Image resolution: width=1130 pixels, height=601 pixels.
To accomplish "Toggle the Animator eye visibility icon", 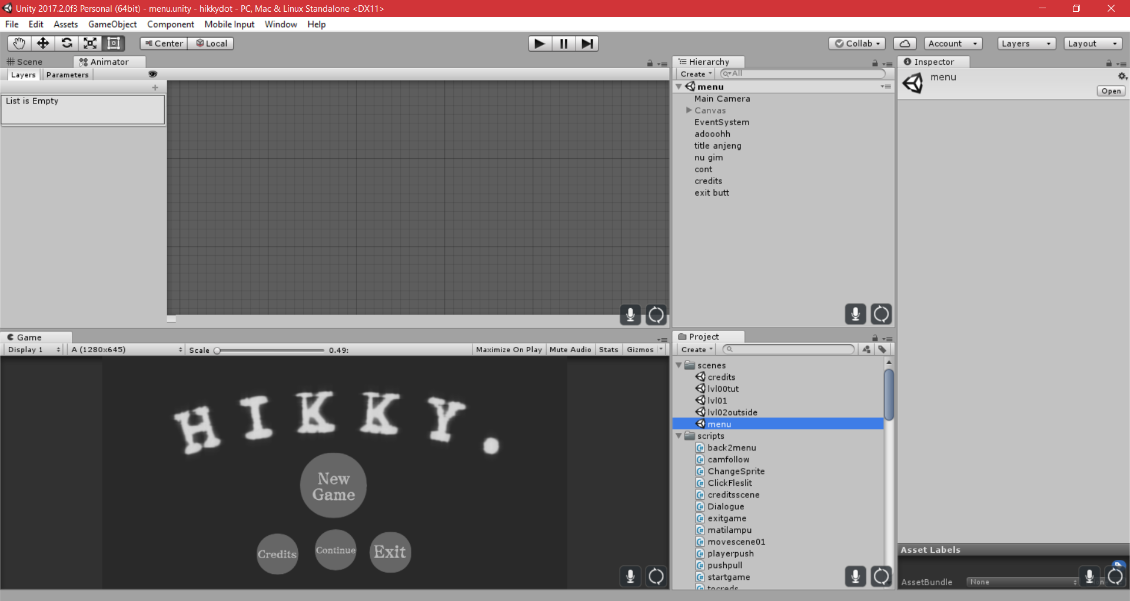I will click(153, 74).
